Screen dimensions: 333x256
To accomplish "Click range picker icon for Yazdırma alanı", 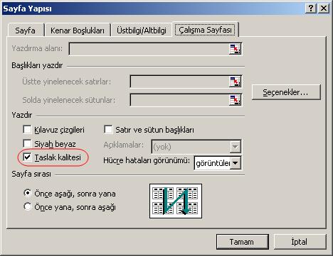I will click(x=235, y=49).
